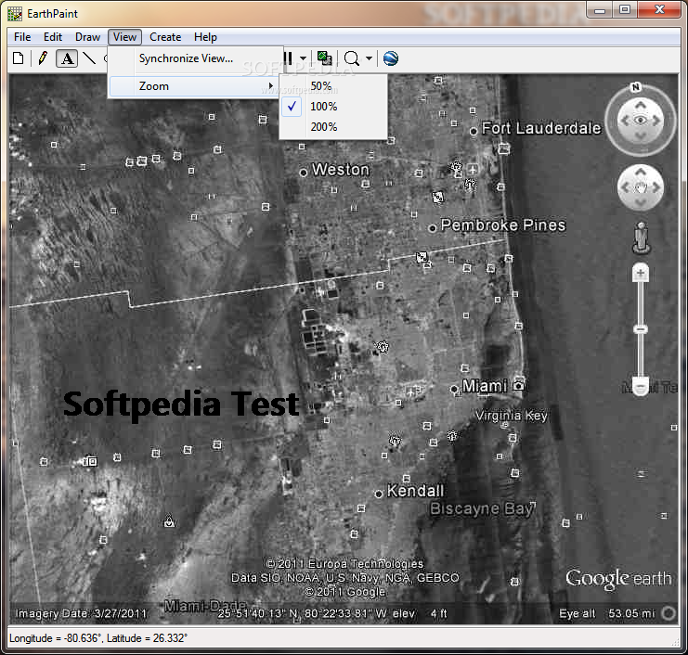Select the Text tool (A)
The width and height of the screenshot is (688, 655).
(67, 58)
